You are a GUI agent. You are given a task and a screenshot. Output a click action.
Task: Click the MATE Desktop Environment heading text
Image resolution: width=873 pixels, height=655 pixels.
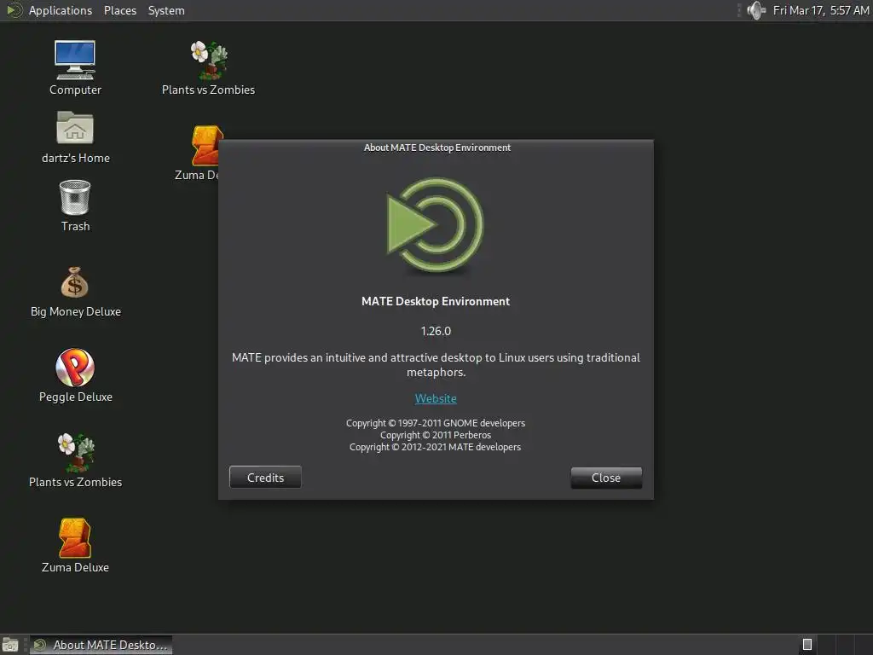tap(436, 301)
